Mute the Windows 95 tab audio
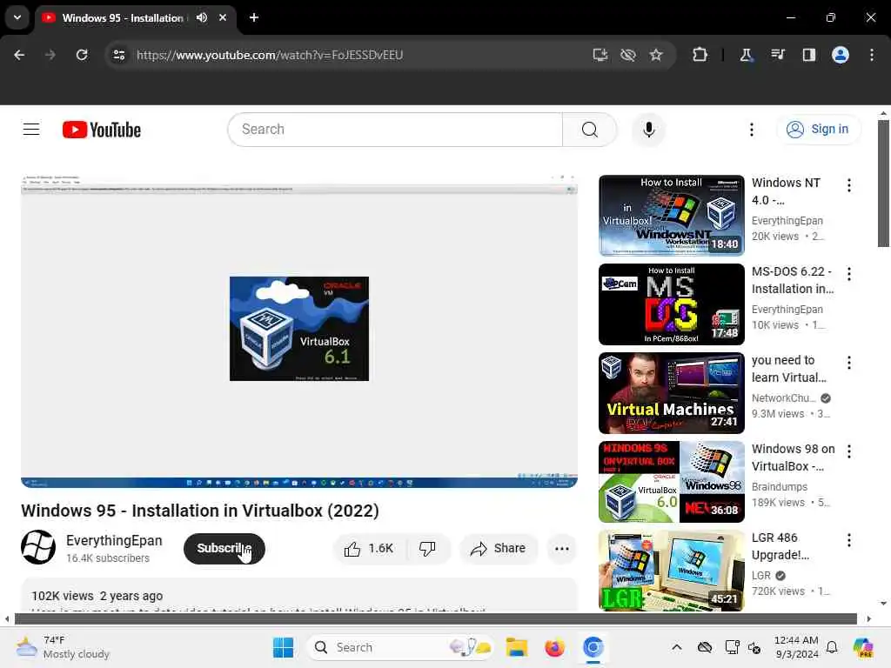 coord(202,17)
